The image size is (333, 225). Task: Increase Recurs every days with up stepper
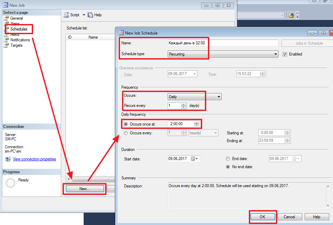pyautogui.click(x=183, y=104)
